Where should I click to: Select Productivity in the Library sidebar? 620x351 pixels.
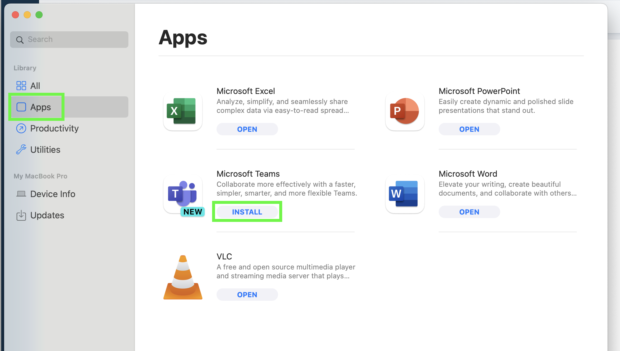[54, 128]
